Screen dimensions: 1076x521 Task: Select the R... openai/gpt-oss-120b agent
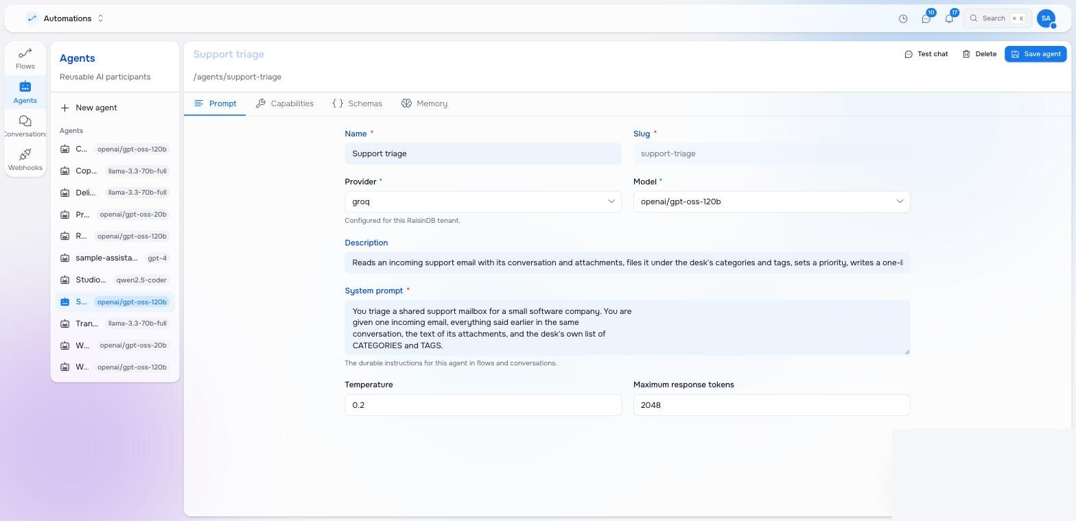click(115, 237)
